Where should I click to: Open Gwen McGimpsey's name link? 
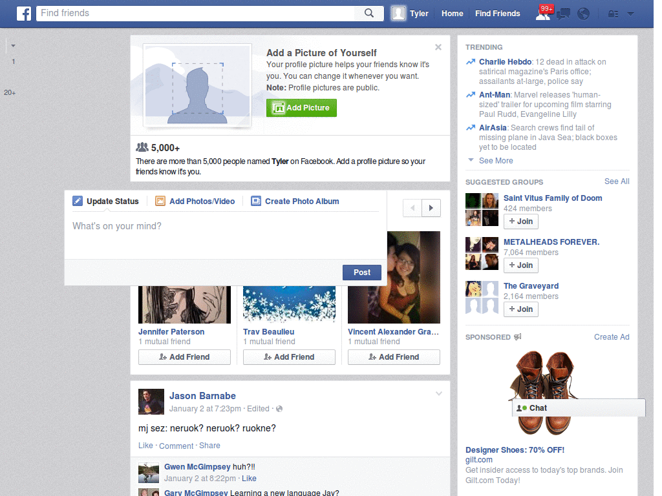coord(197,467)
